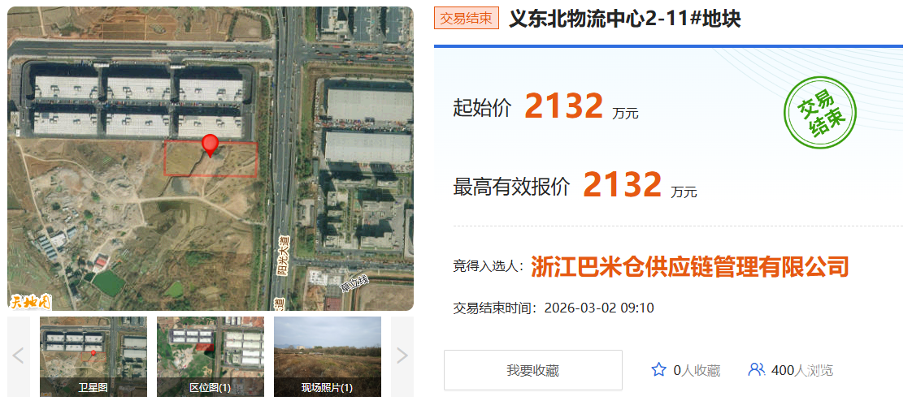Click the star favorite icon
Screen dimensions: 912x405
pos(658,369)
